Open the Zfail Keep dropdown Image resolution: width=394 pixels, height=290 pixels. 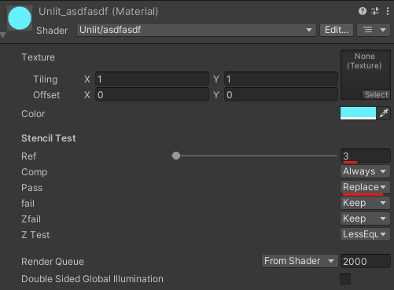[365, 218]
